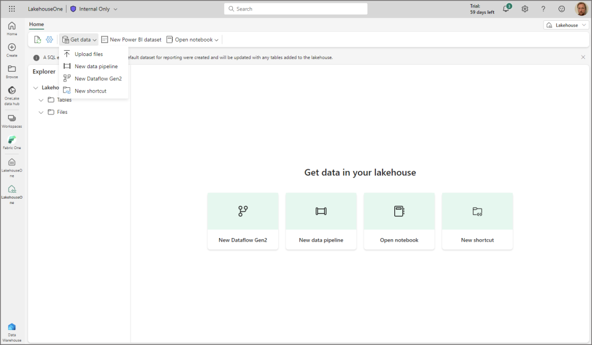
Task: Dismiss the SQL endpoint notification bar
Action: (x=583, y=57)
